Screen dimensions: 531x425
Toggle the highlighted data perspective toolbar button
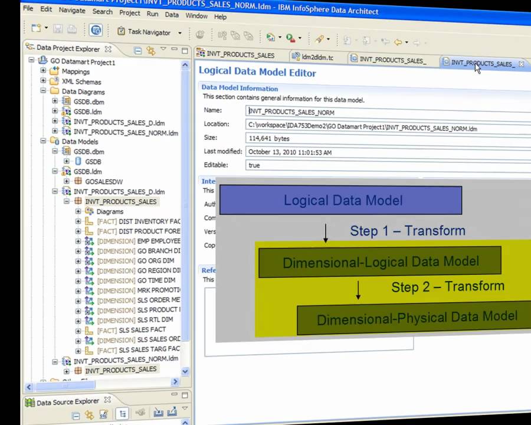pyautogui.click(x=96, y=30)
